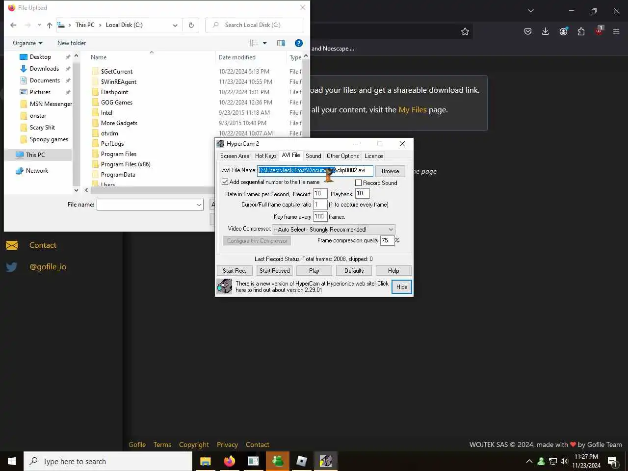Click the HyperCam camera icon in update notice

225,286
